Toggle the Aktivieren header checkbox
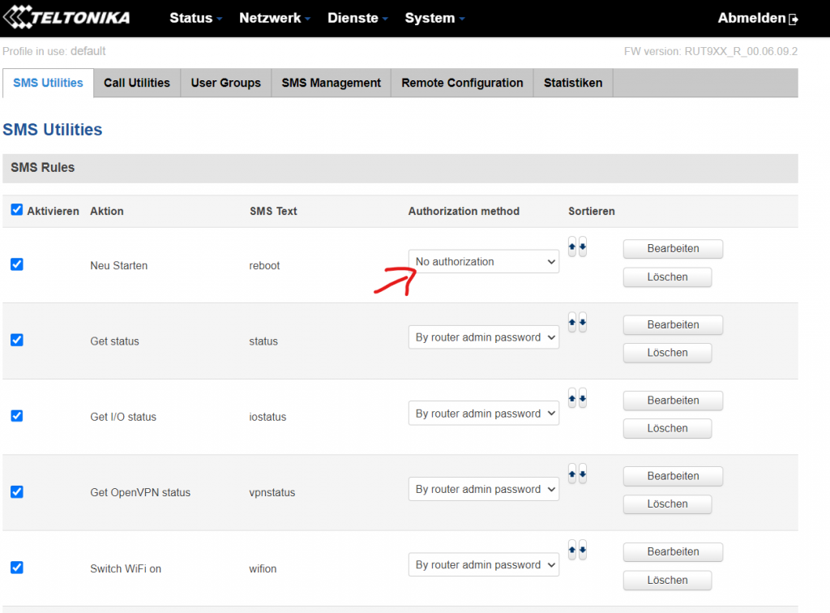Image resolution: width=830 pixels, height=613 pixels. pos(17,210)
